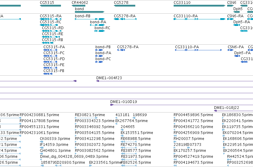Open protein Dph5-PA

coord(242,53)
